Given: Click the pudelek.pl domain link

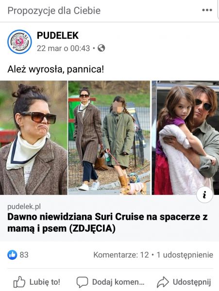Looking at the screenshot, I should [24, 207].
